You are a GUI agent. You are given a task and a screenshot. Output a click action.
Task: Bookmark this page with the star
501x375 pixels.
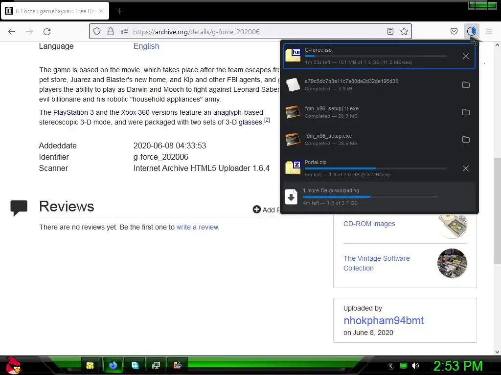404,31
